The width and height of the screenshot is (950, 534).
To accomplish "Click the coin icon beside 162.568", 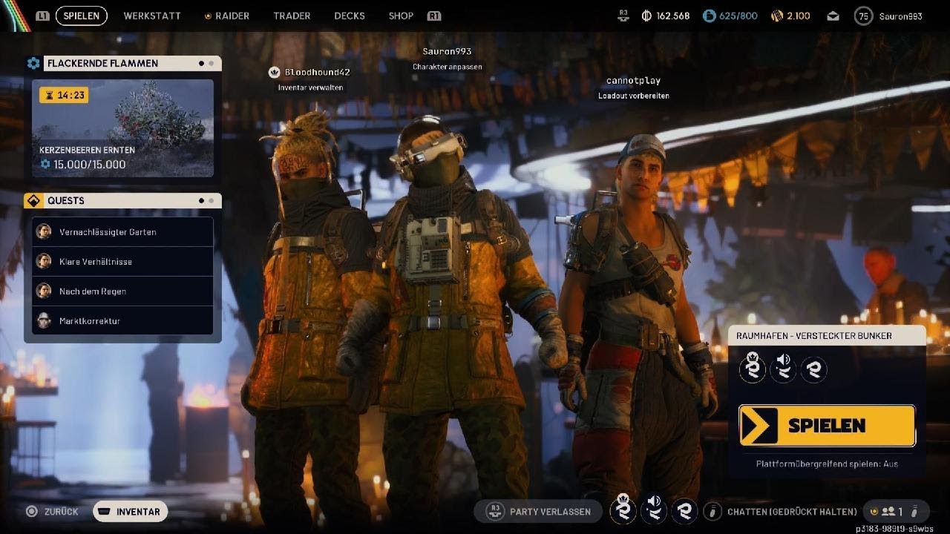I will pyautogui.click(x=646, y=16).
